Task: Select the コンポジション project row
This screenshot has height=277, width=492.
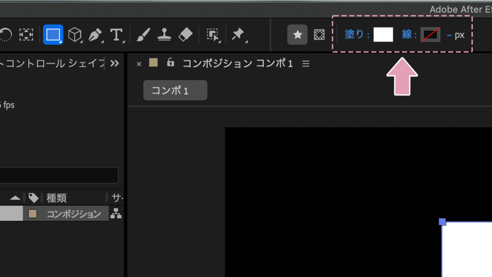Action: point(54,214)
